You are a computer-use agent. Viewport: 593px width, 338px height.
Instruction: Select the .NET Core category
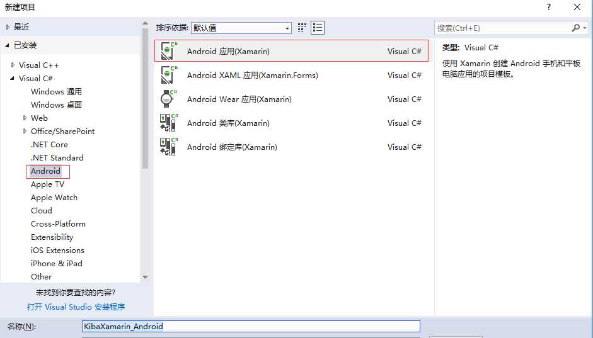coord(50,144)
